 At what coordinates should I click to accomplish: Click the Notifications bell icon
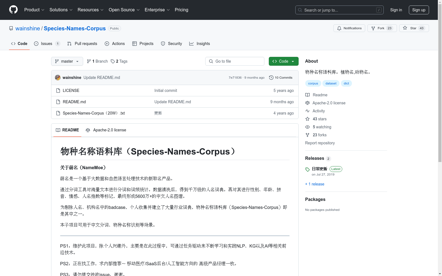(339, 28)
